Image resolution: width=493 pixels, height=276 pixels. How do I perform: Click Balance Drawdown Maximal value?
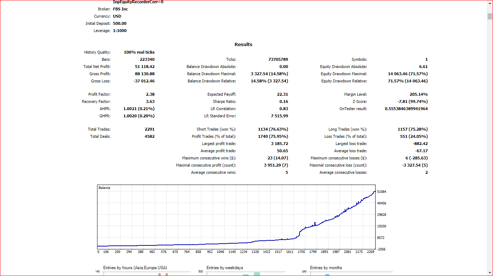coord(270,74)
